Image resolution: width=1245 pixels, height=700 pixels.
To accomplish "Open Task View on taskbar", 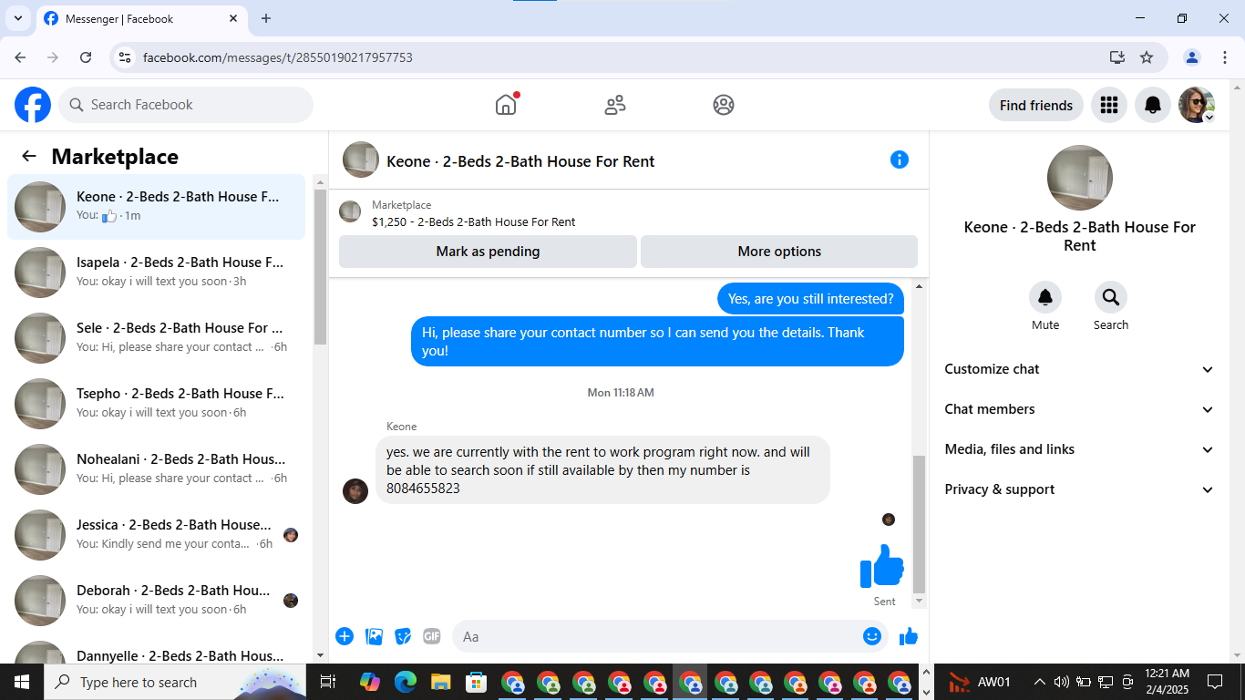I will [x=328, y=682].
